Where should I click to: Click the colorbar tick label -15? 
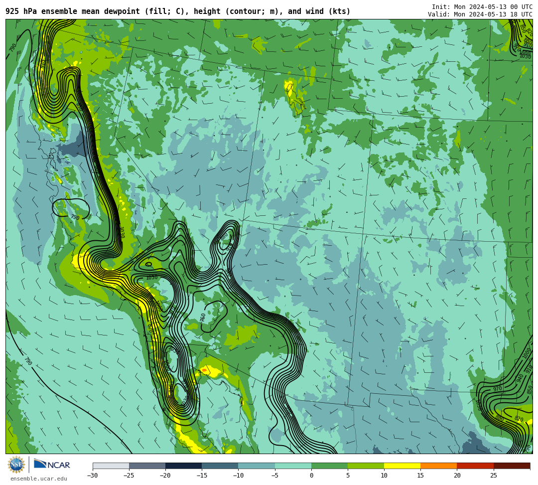tap(202, 476)
